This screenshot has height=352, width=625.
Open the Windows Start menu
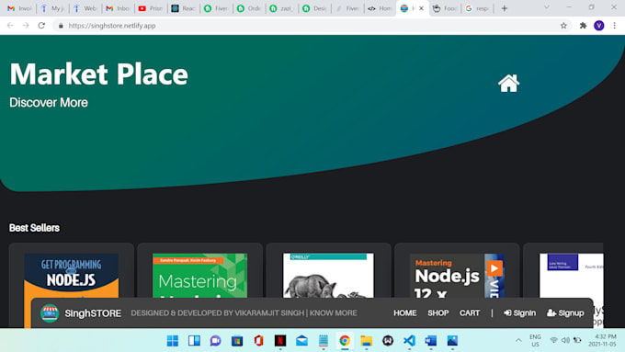tap(173, 341)
